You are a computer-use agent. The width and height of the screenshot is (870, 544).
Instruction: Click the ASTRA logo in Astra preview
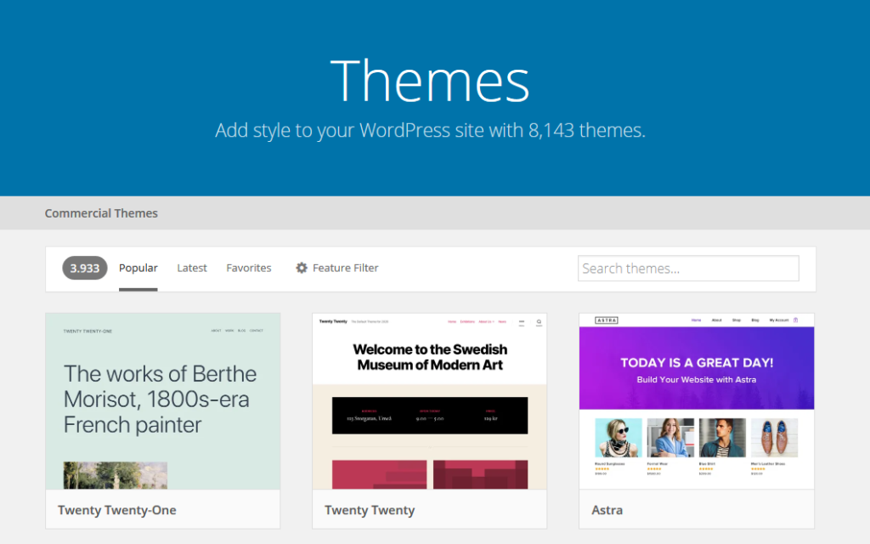click(607, 320)
